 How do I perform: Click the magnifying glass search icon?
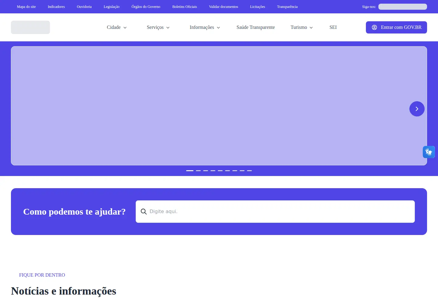[144, 212]
